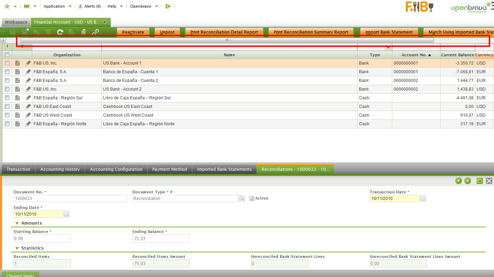
Task: Maximize the Reconciliations form panel
Action: click(x=480, y=181)
